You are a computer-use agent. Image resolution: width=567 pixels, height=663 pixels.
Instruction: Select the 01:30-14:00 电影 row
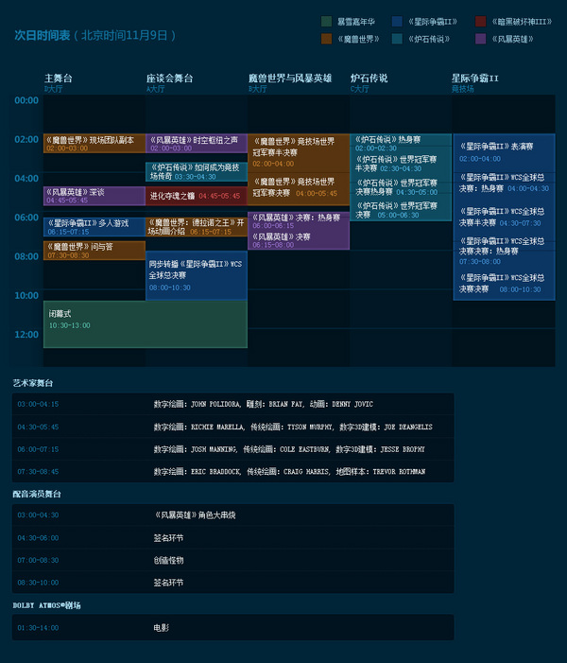click(x=232, y=627)
